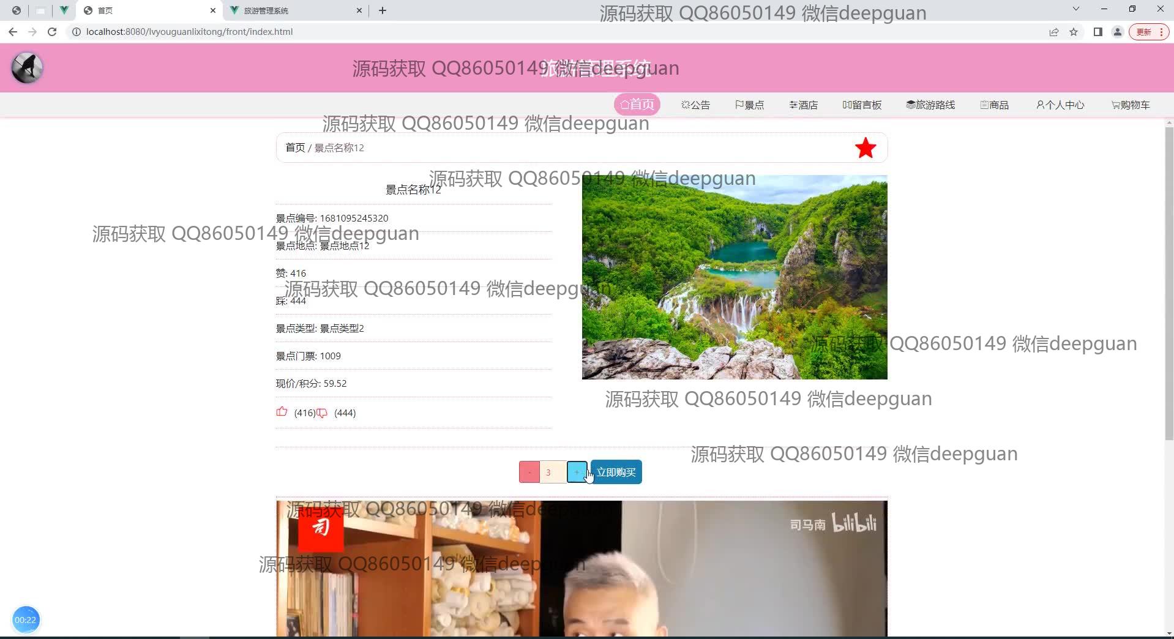Click the thumbs-up like icon

(282, 412)
